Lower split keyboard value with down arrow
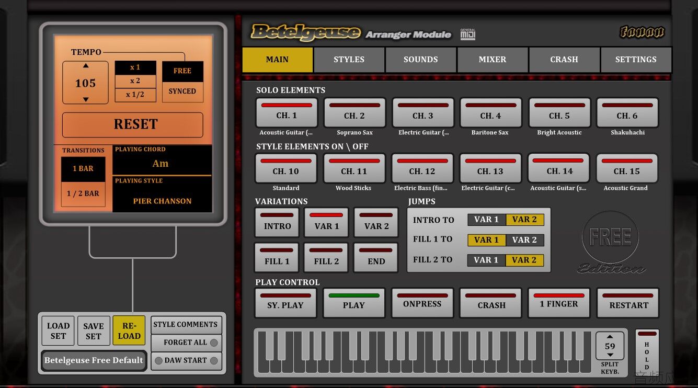The image size is (698, 388). pyautogui.click(x=610, y=355)
